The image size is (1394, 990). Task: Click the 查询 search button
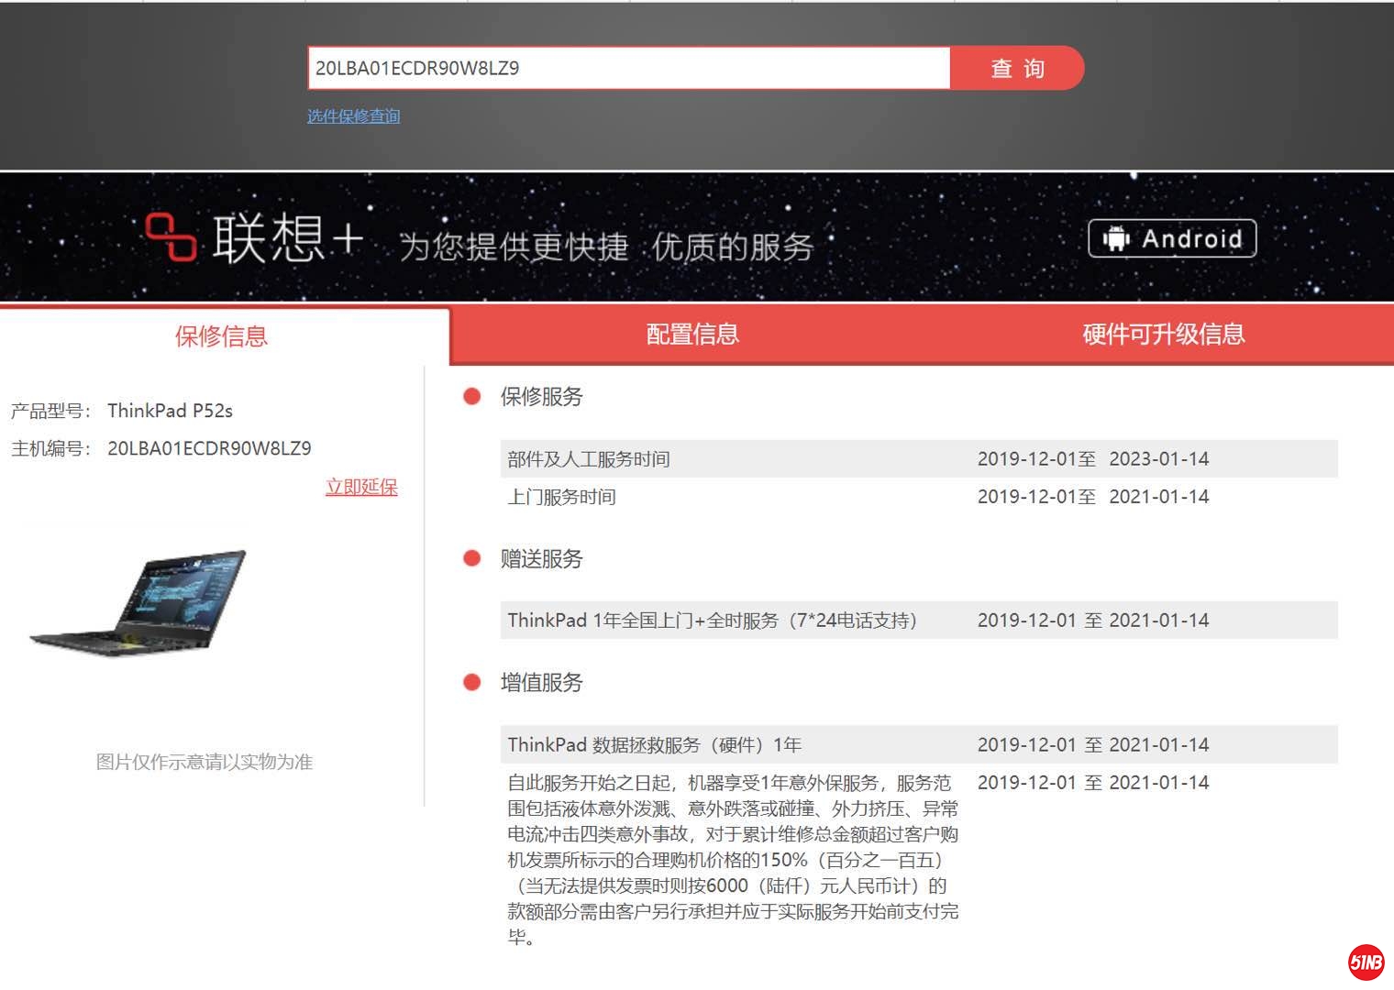pos(1018,68)
